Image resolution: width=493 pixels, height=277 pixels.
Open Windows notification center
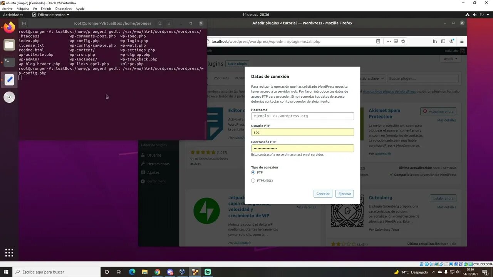tap(485, 272)
